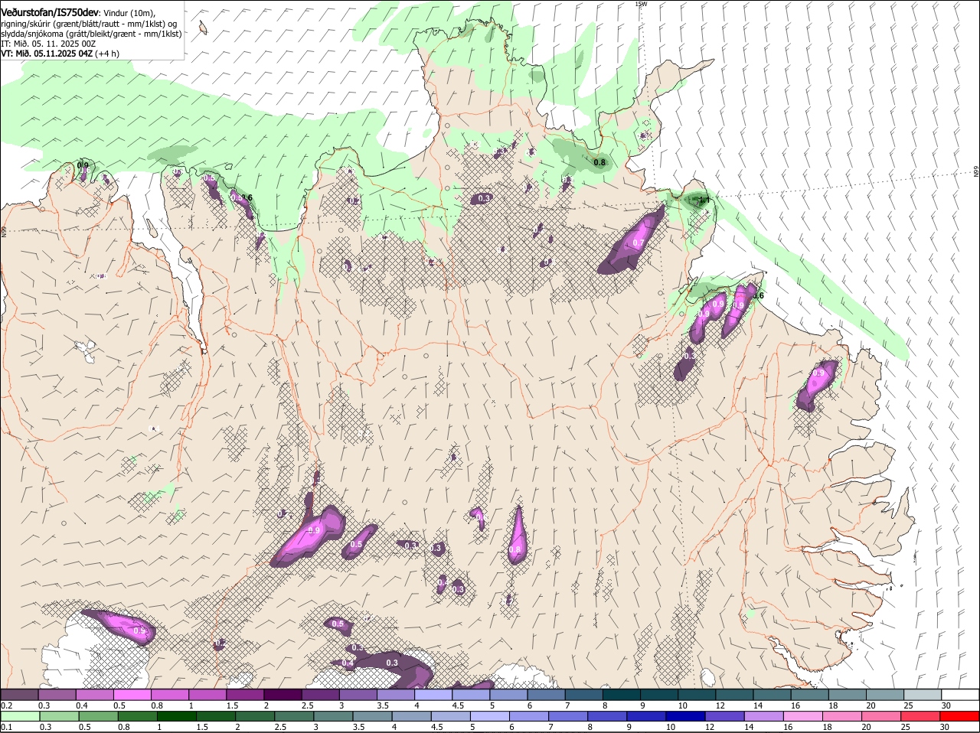Select the rain legend swatch between 0.3 and 0.5
980x733 pixels.
click(59, 716)
